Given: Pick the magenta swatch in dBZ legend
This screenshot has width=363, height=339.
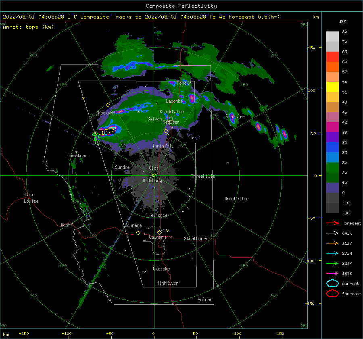Looking at the screenshot, I should pyautogui.click(x=332, y=127).
